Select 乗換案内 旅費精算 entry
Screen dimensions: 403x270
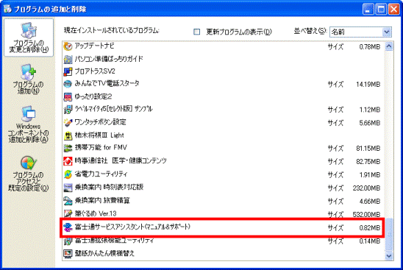pos(102,200)
